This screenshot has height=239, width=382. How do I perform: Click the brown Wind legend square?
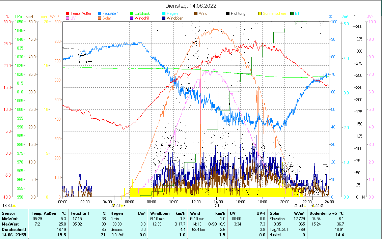click(x=196, y=13)
